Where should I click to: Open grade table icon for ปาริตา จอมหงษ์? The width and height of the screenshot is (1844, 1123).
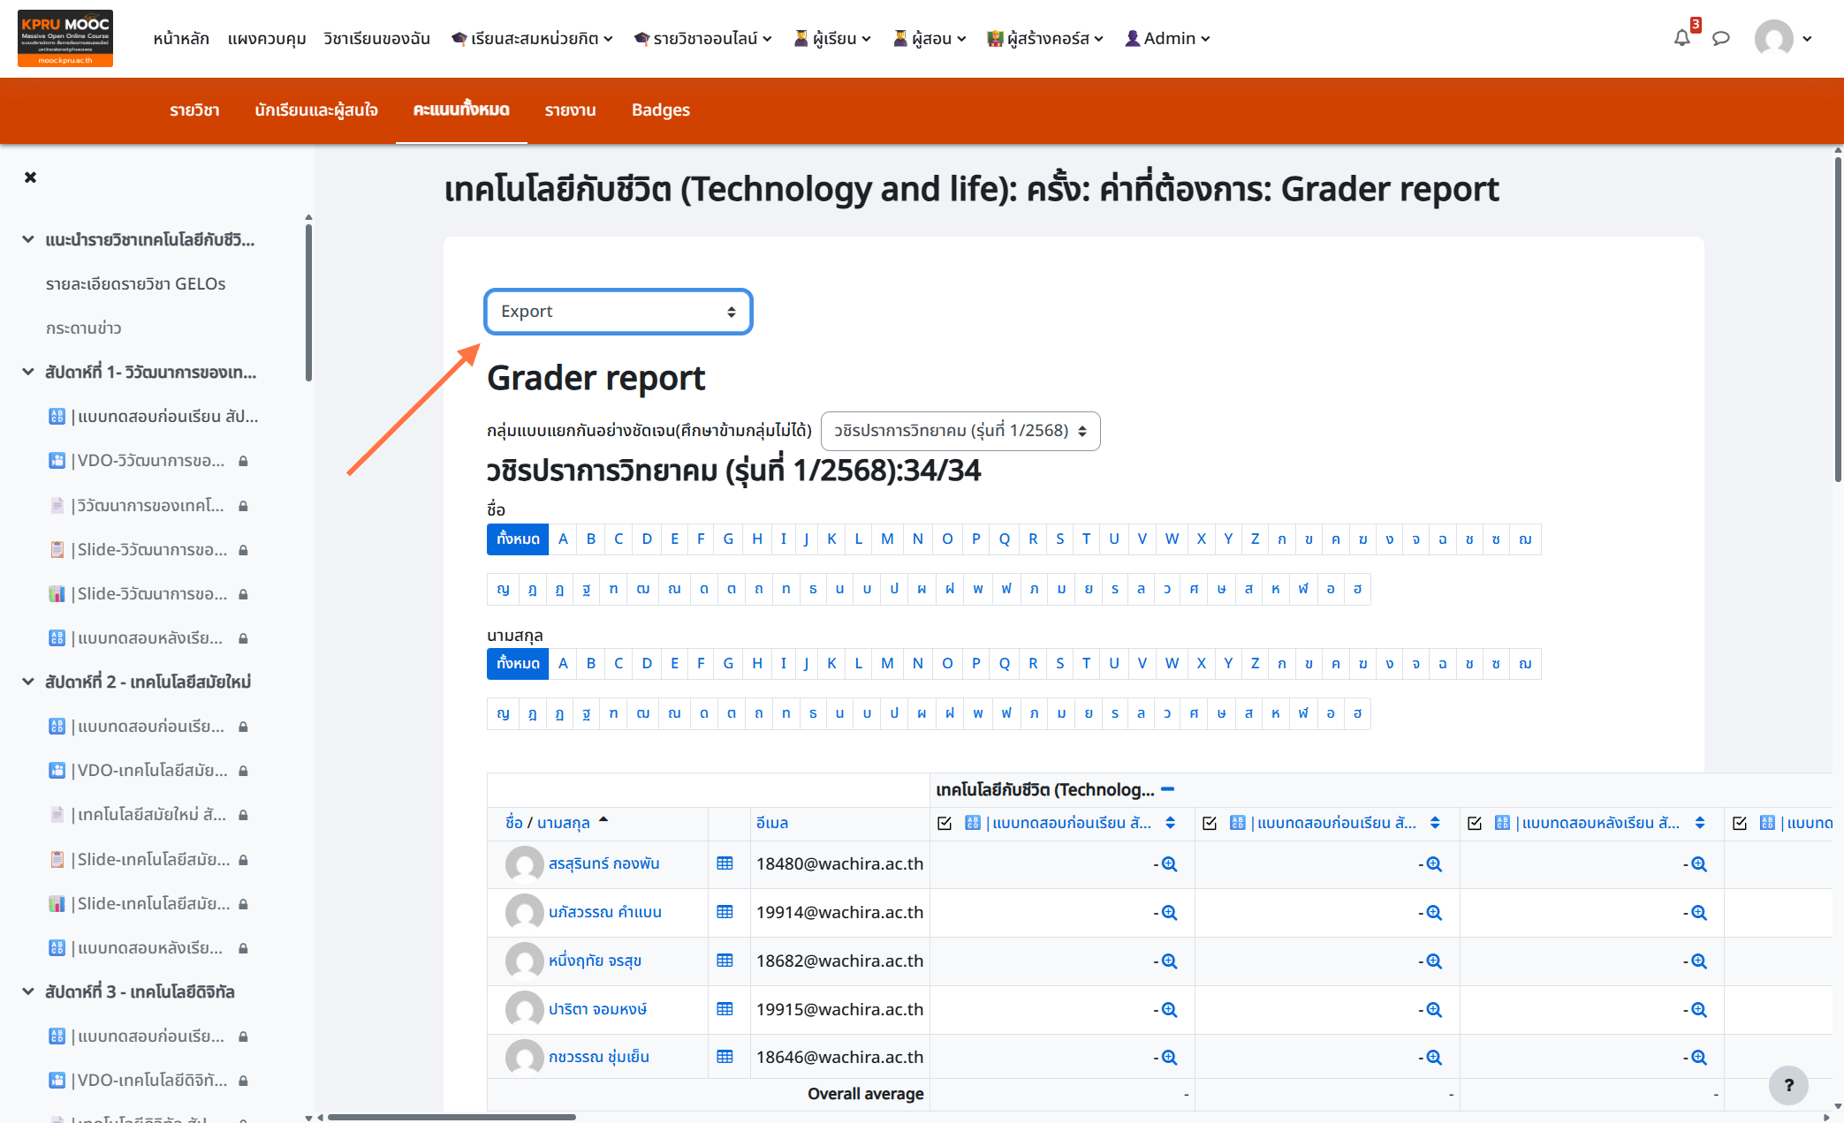point(725,1009)
